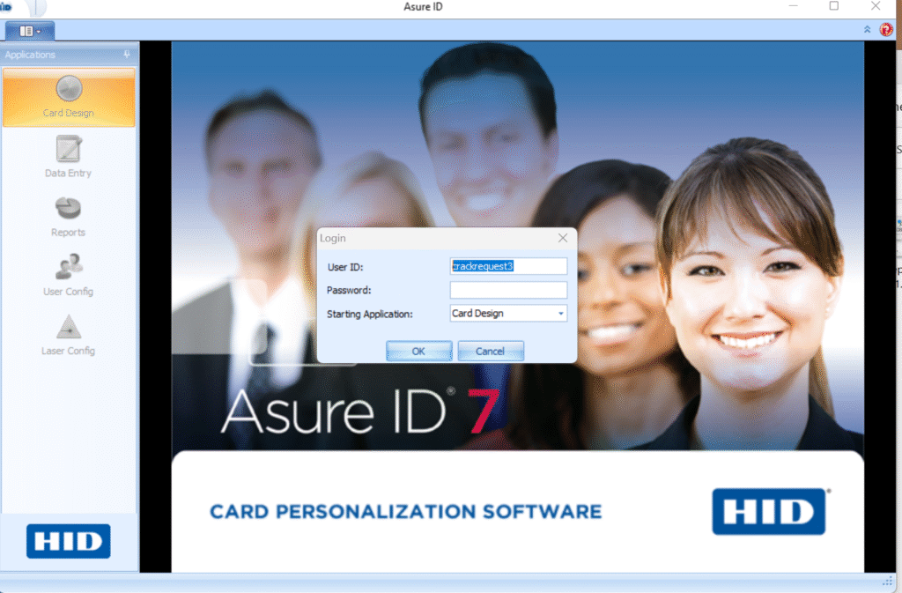This screenshot has height=593, width=902.
Task: Click the User ID field showing crackrequest3
Action: 508,266
